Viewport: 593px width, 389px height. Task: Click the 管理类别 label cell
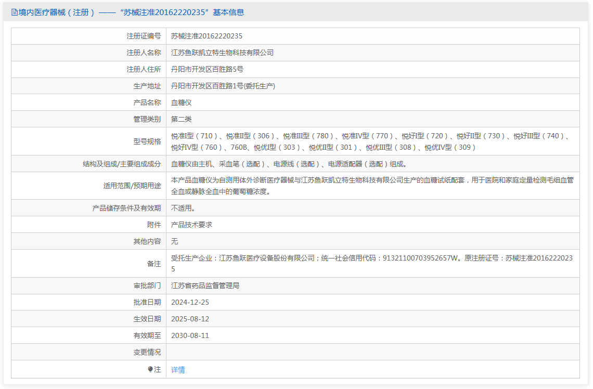click(x=89, y=119)
